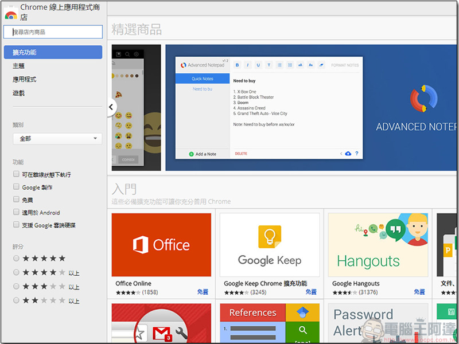459x344 pixels.
Task: Select the two stars and up radio
Action: point(17,300)
